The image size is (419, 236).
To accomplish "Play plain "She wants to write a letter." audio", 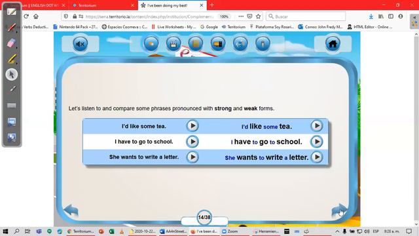I will coord(192,157).
